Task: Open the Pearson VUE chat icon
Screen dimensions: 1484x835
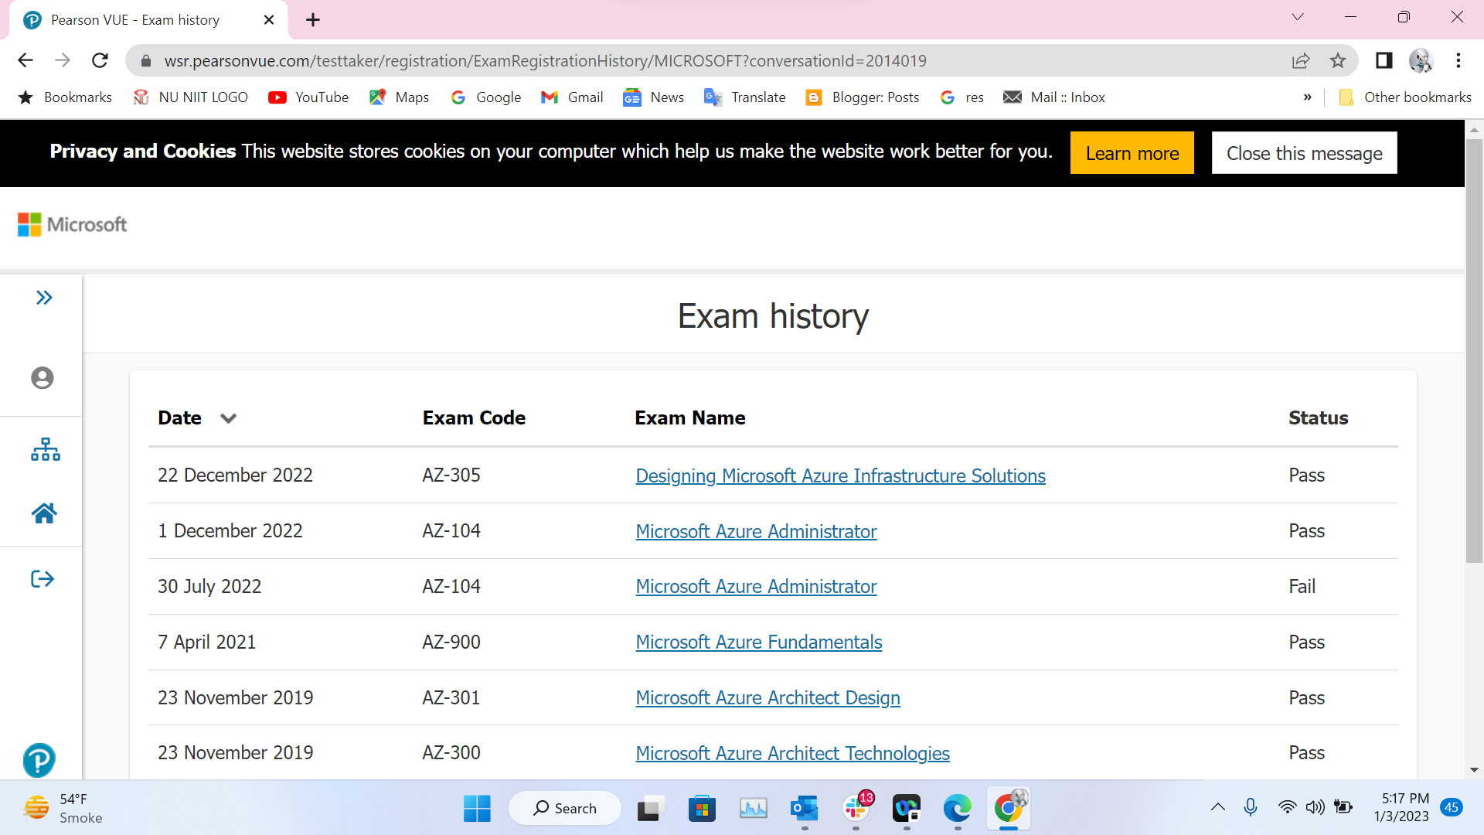Action: pos(39,760)
